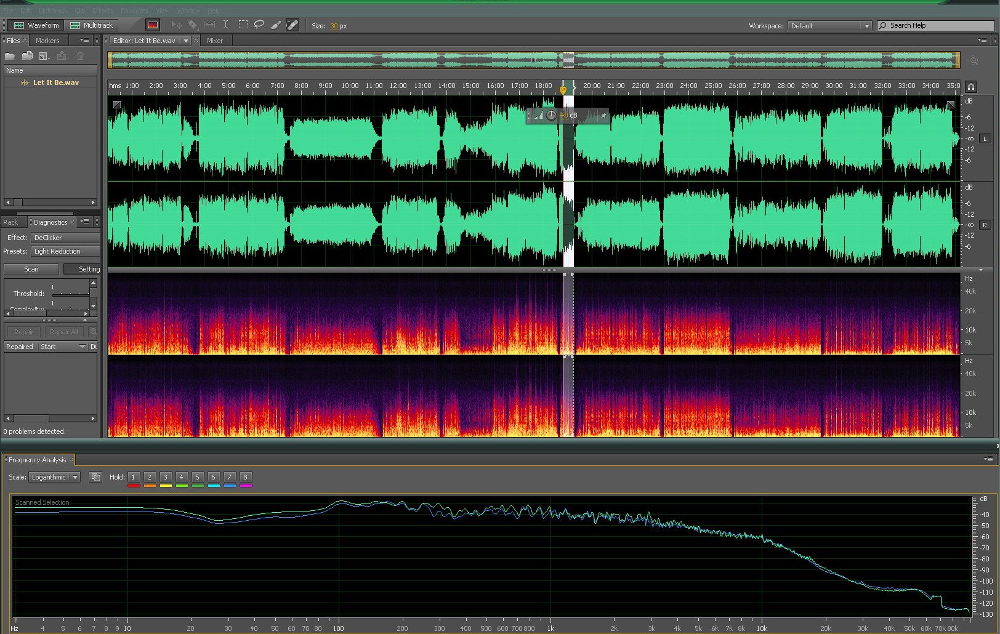This screenshot has width=1000, height=634.
Task: Pick the Paintbrush Selection tool
Action: point(276,25)
